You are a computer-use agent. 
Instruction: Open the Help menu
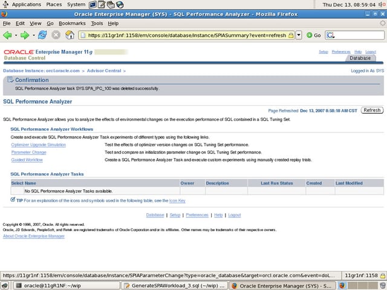coord(113,23)
